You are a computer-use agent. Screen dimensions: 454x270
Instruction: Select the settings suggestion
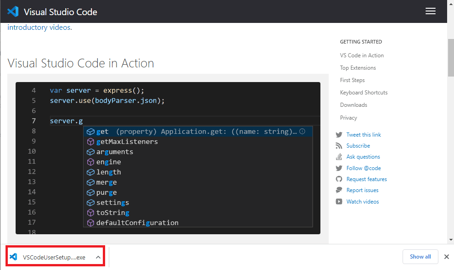(198, 202)
